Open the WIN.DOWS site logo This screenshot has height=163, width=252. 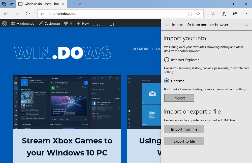click(63, 53)
